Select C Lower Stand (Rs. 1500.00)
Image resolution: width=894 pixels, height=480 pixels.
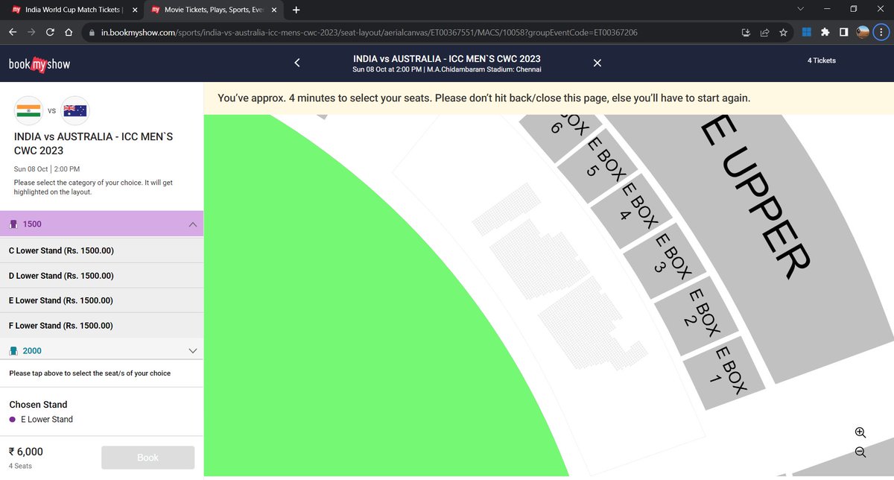point(101,250)
